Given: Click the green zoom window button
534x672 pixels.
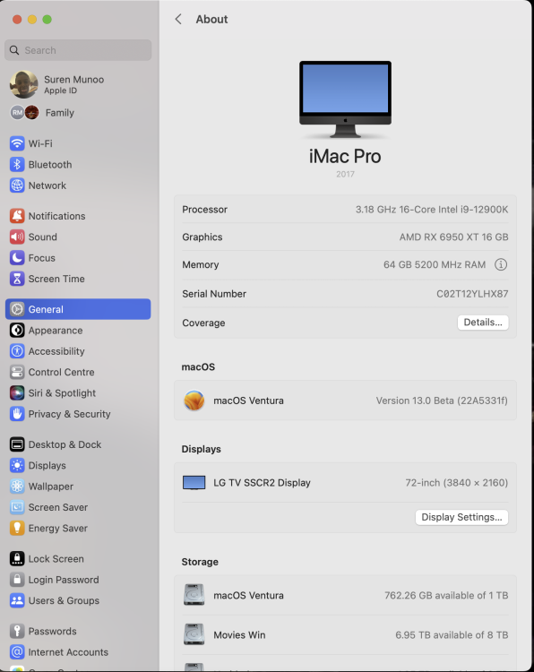Looking at the screenshot, I should [x=47, y=20].
